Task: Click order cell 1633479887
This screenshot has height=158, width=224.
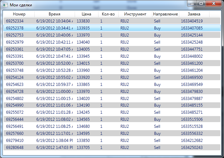Action: [x=192, y=99]
